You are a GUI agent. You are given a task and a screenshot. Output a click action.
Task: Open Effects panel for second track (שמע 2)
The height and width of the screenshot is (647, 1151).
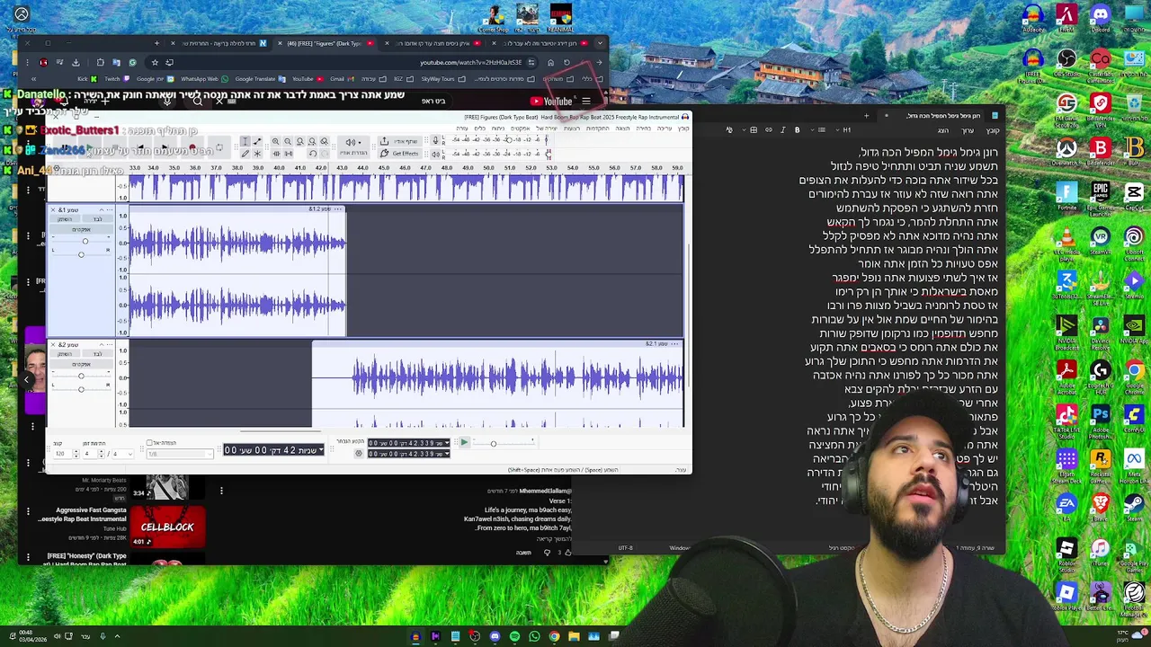(81, 365)
